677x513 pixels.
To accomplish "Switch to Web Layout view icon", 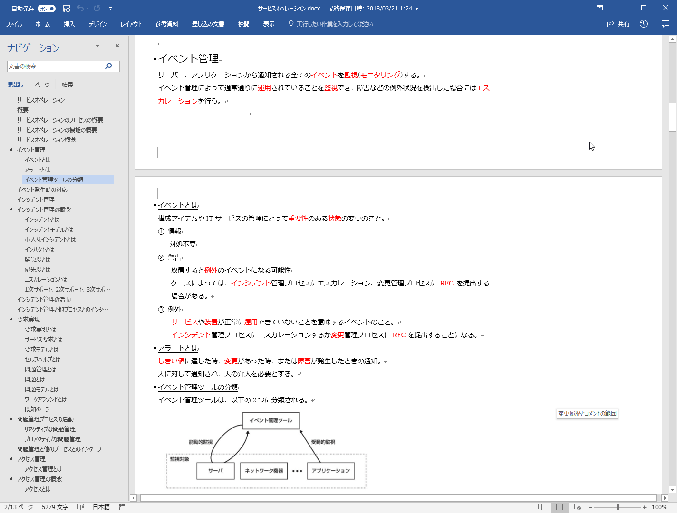I will (x=578, y=507).
